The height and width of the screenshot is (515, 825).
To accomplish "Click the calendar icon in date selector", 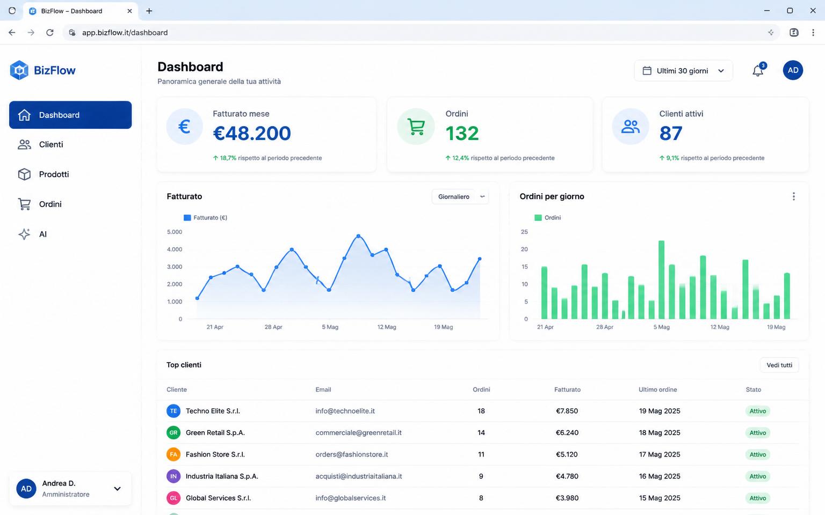I will click(x=647, y=71).
